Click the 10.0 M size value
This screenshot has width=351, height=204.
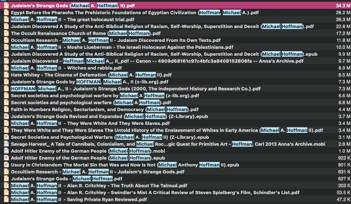coord(343,47)
